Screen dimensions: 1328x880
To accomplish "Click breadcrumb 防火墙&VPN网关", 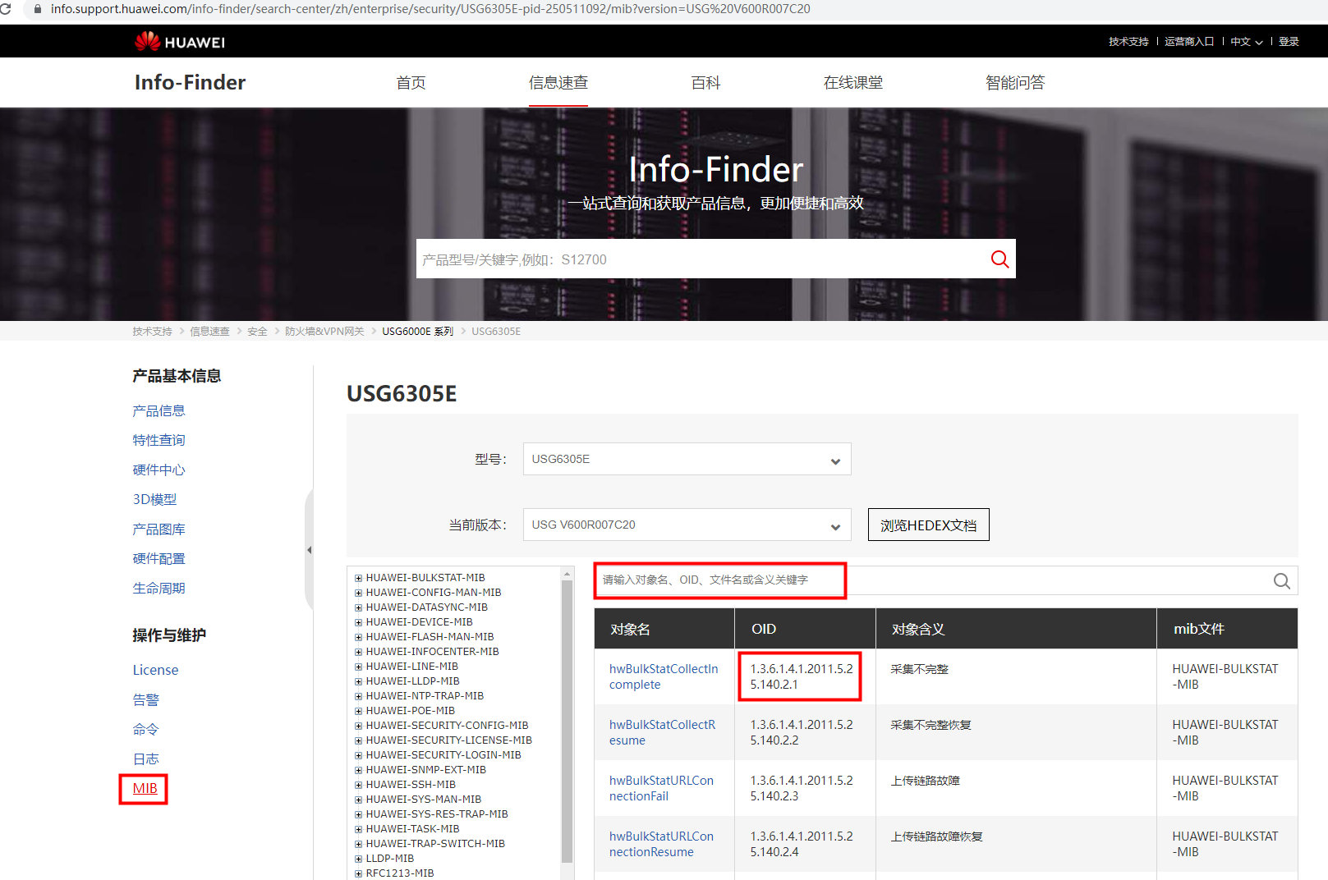I will coord(324,332).
